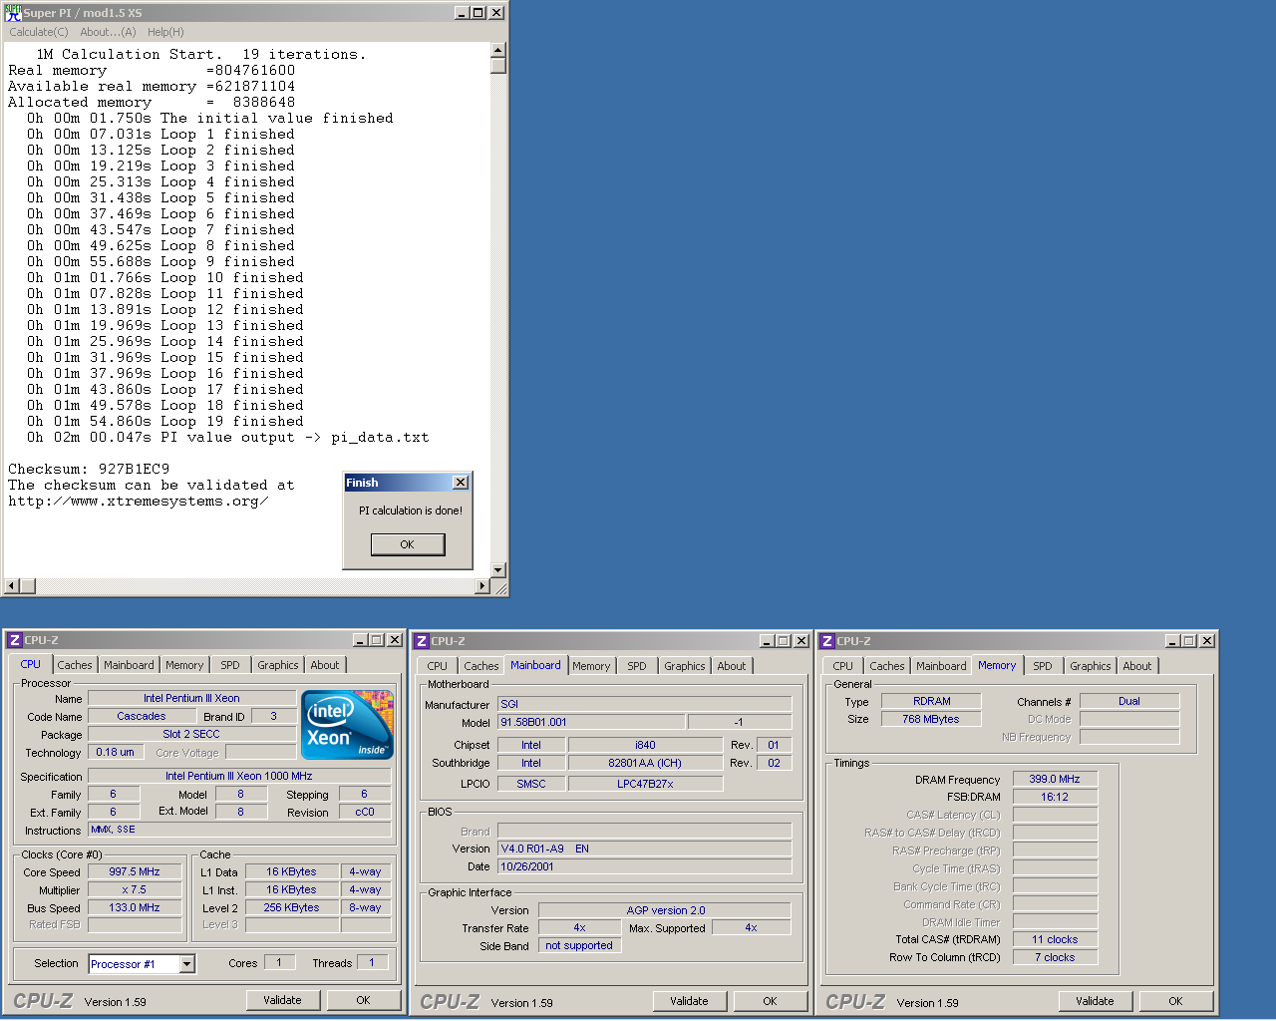Switch to Memory tab in first CPU-Z window
Screen dimensions: 1276x1021
click(x=184, y=665)
